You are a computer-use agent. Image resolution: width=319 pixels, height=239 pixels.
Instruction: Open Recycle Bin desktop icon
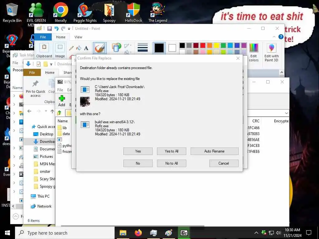coord(12,12)
